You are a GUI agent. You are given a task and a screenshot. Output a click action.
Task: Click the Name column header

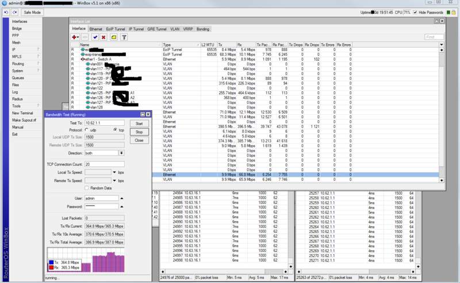[x=121, y=45]
